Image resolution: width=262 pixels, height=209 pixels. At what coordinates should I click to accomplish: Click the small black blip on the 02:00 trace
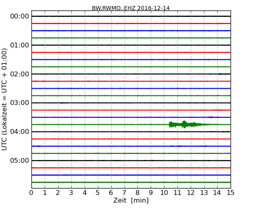pyautogui.click(x=221, y=74)
